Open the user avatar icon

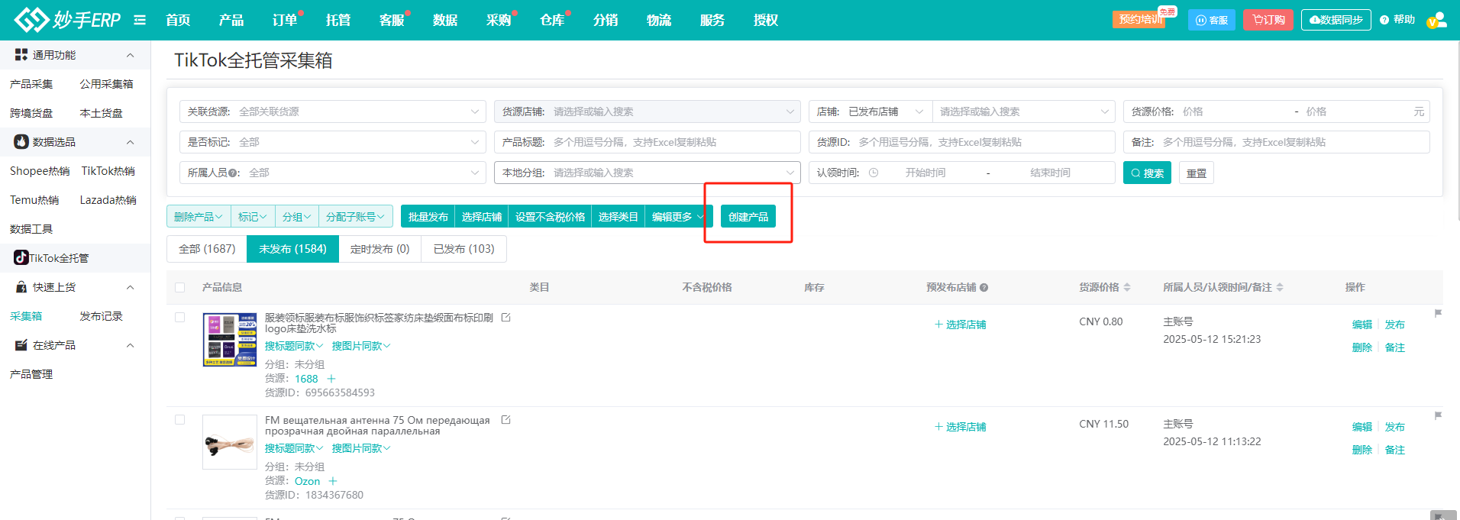click(1436, 20)
